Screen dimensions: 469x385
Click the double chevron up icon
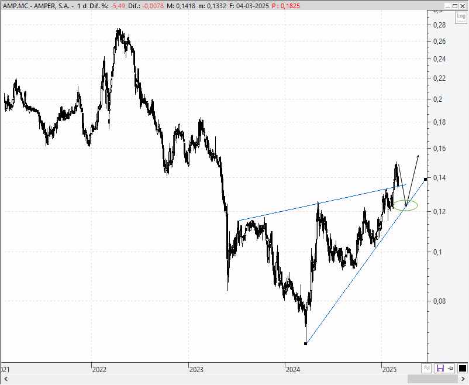click(427, 368)
